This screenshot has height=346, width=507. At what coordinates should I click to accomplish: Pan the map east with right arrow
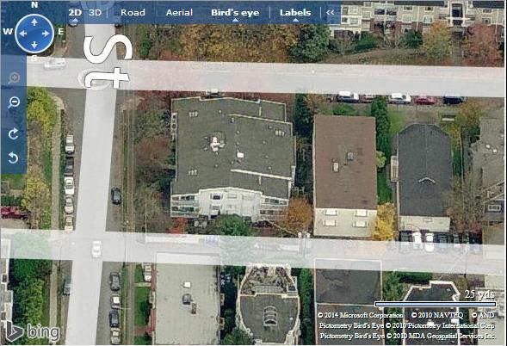pos(46,34)
